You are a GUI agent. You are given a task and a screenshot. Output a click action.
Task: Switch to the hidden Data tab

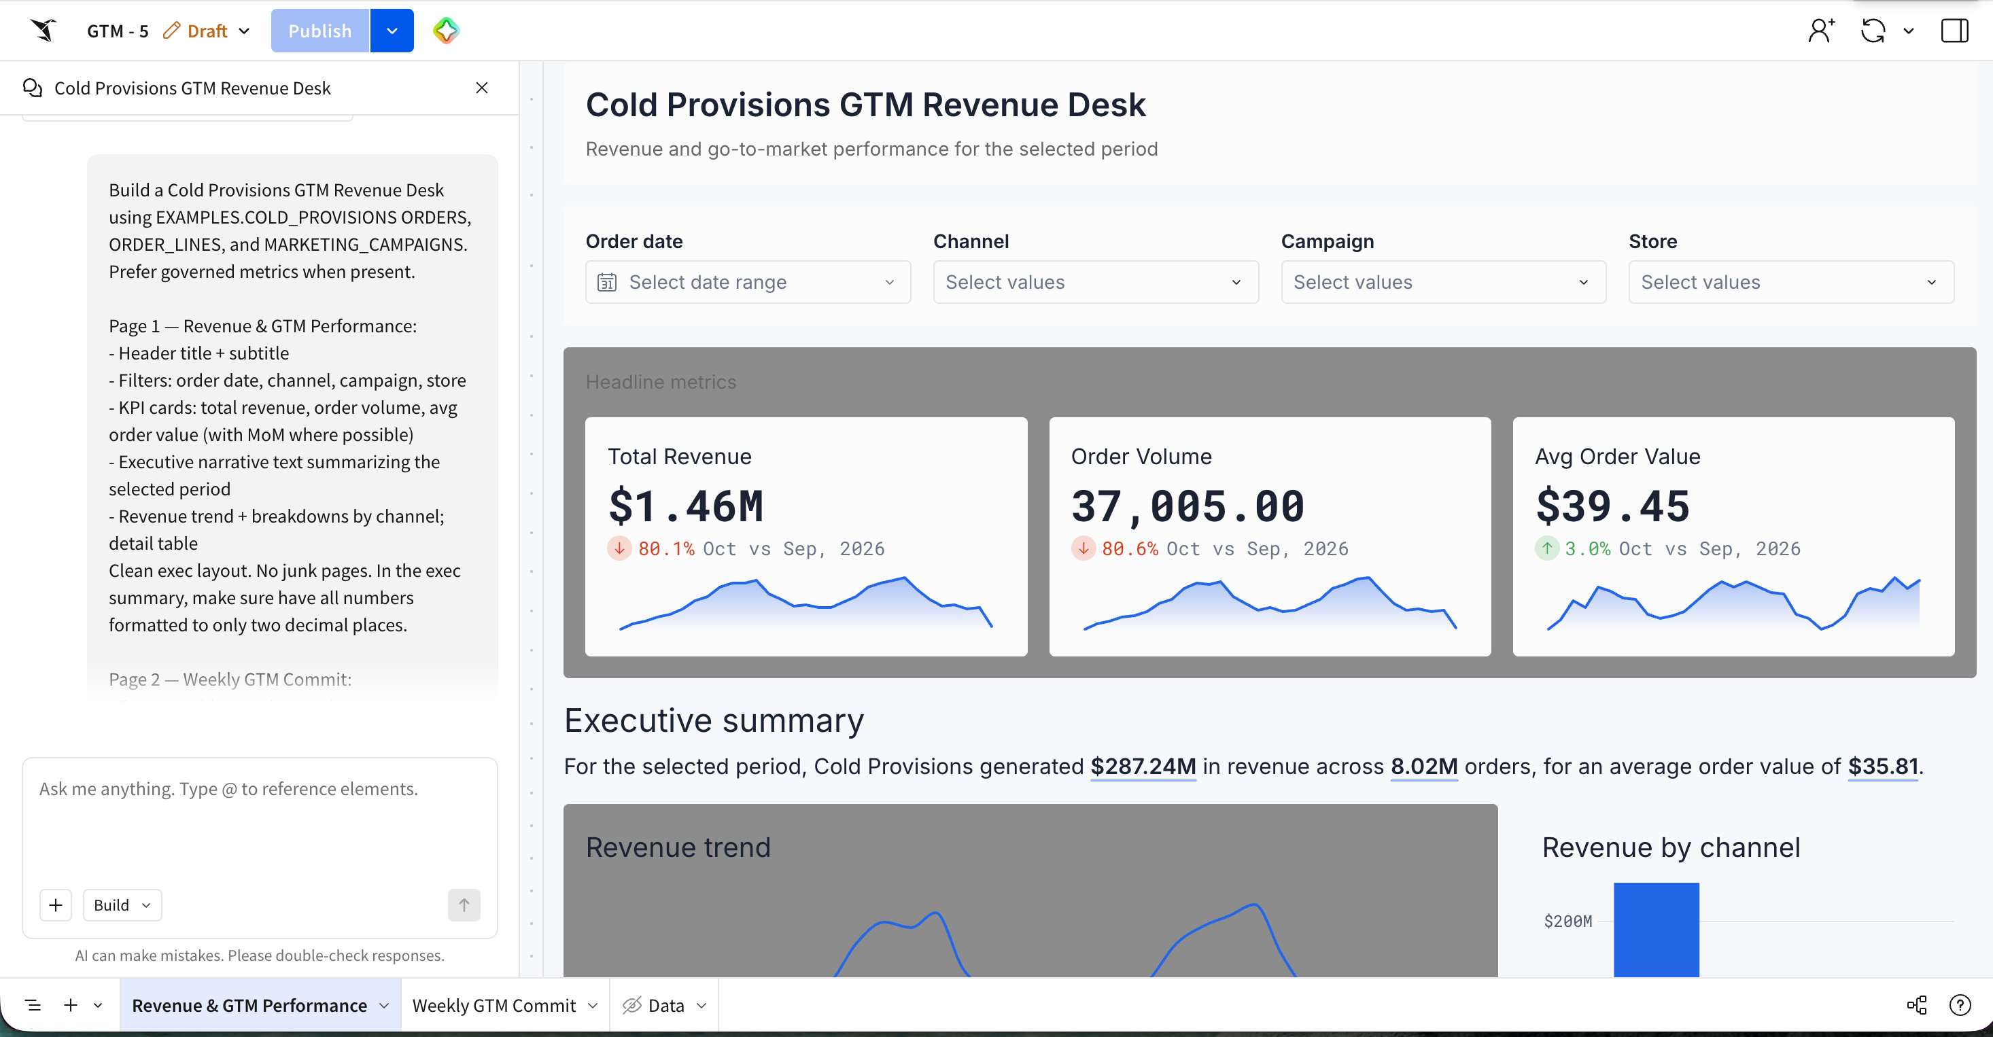click(666, 1005)
